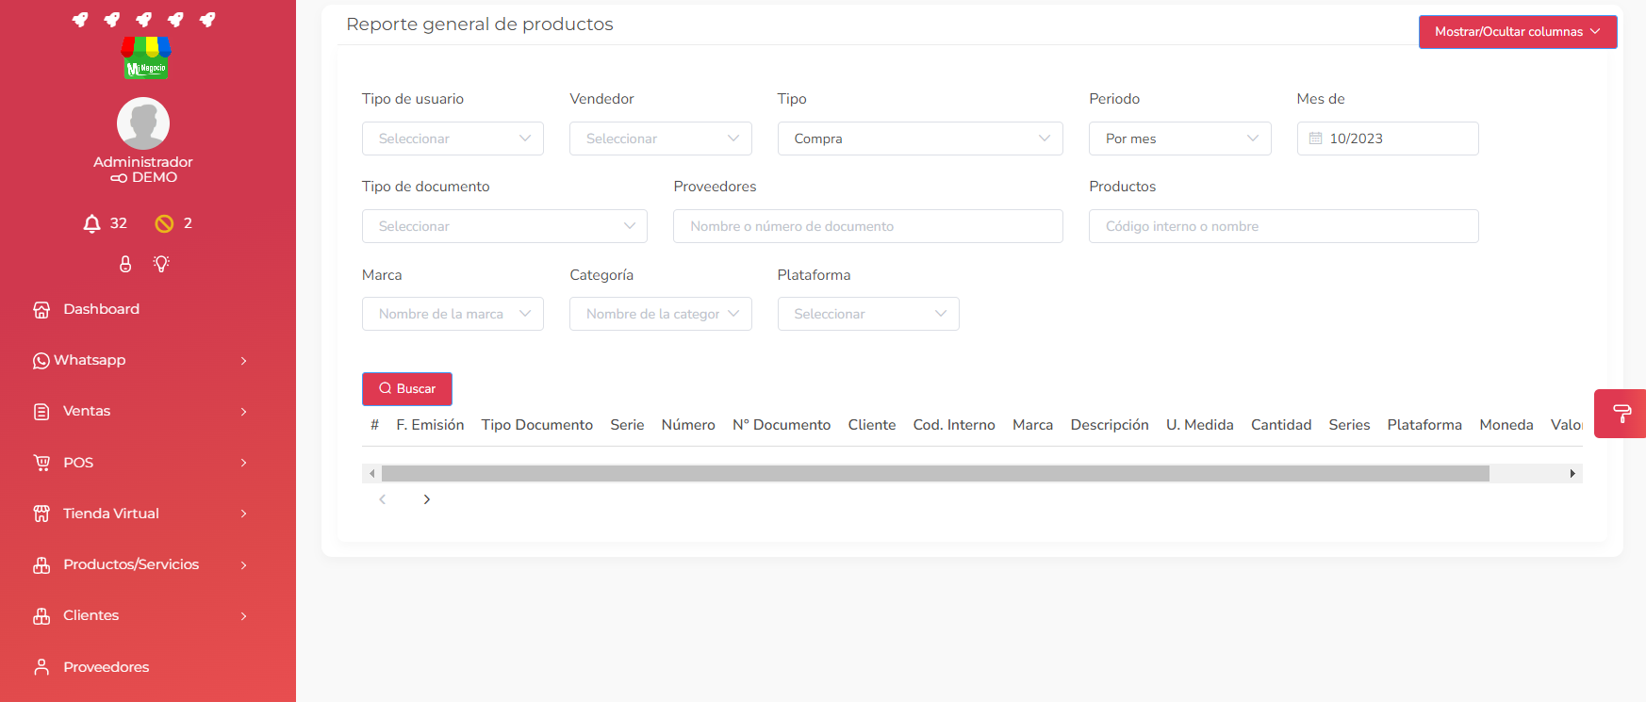Click the U. Medida column header
Image resolution: width=1646 pixels, height=702 pixels.
tap(1200, 425)
